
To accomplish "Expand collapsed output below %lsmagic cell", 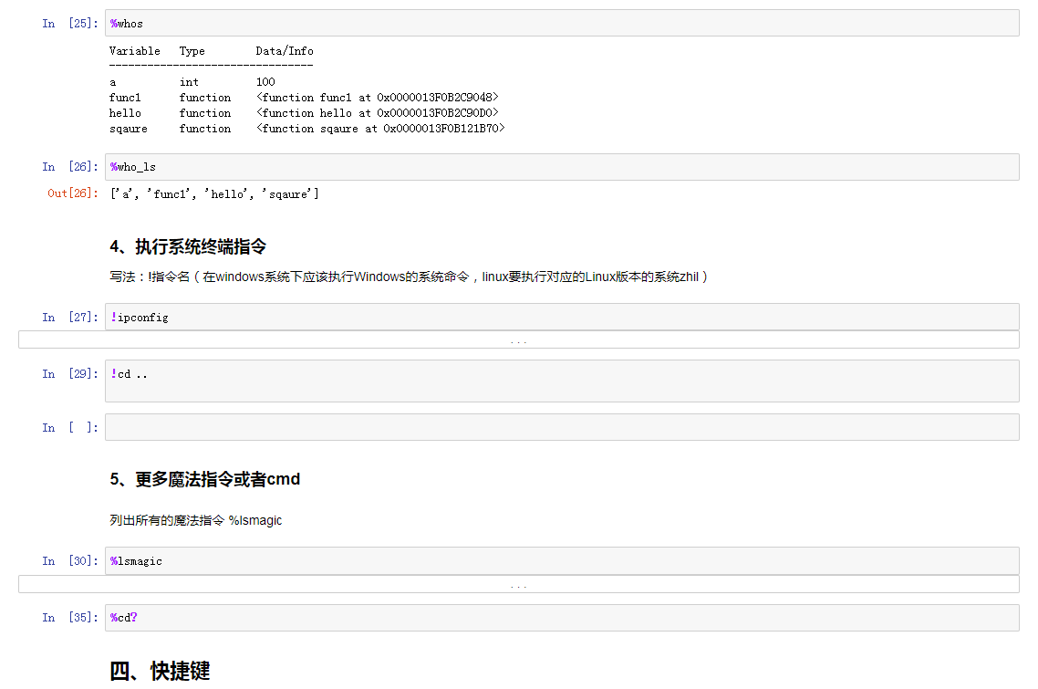I will point(518,584).
